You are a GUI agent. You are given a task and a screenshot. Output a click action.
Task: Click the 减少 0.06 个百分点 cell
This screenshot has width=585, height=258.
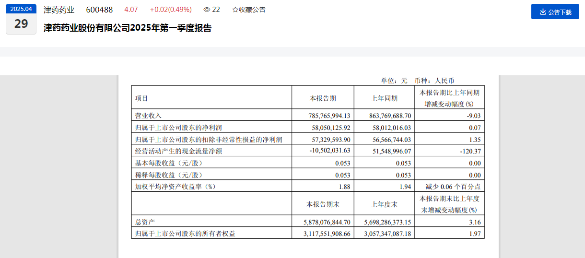tap(453, 187)
